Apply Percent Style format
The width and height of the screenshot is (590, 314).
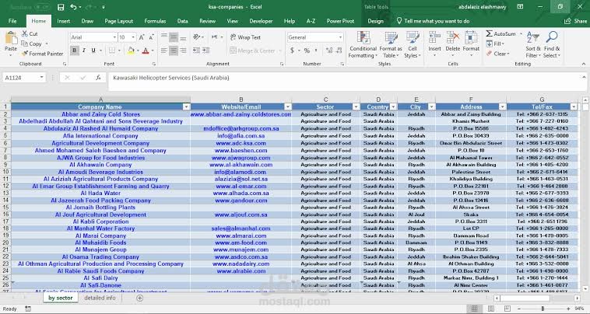pos(307,51)
